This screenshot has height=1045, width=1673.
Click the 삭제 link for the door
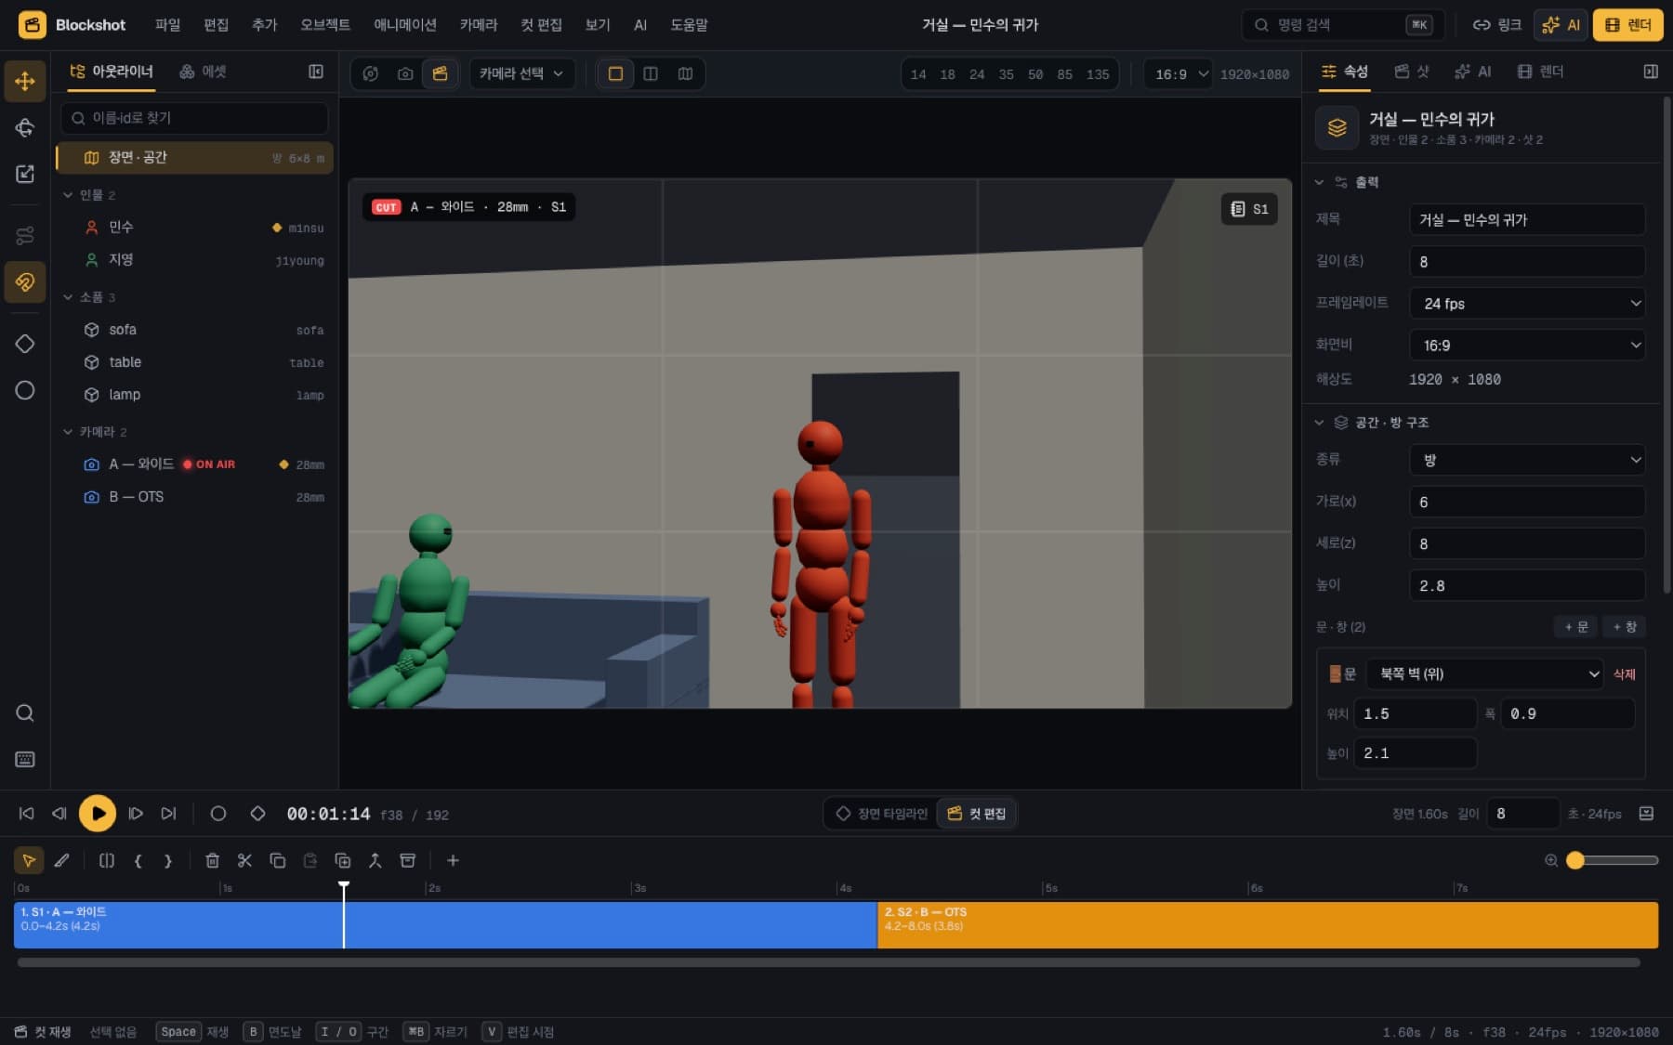pos(1624,674)
